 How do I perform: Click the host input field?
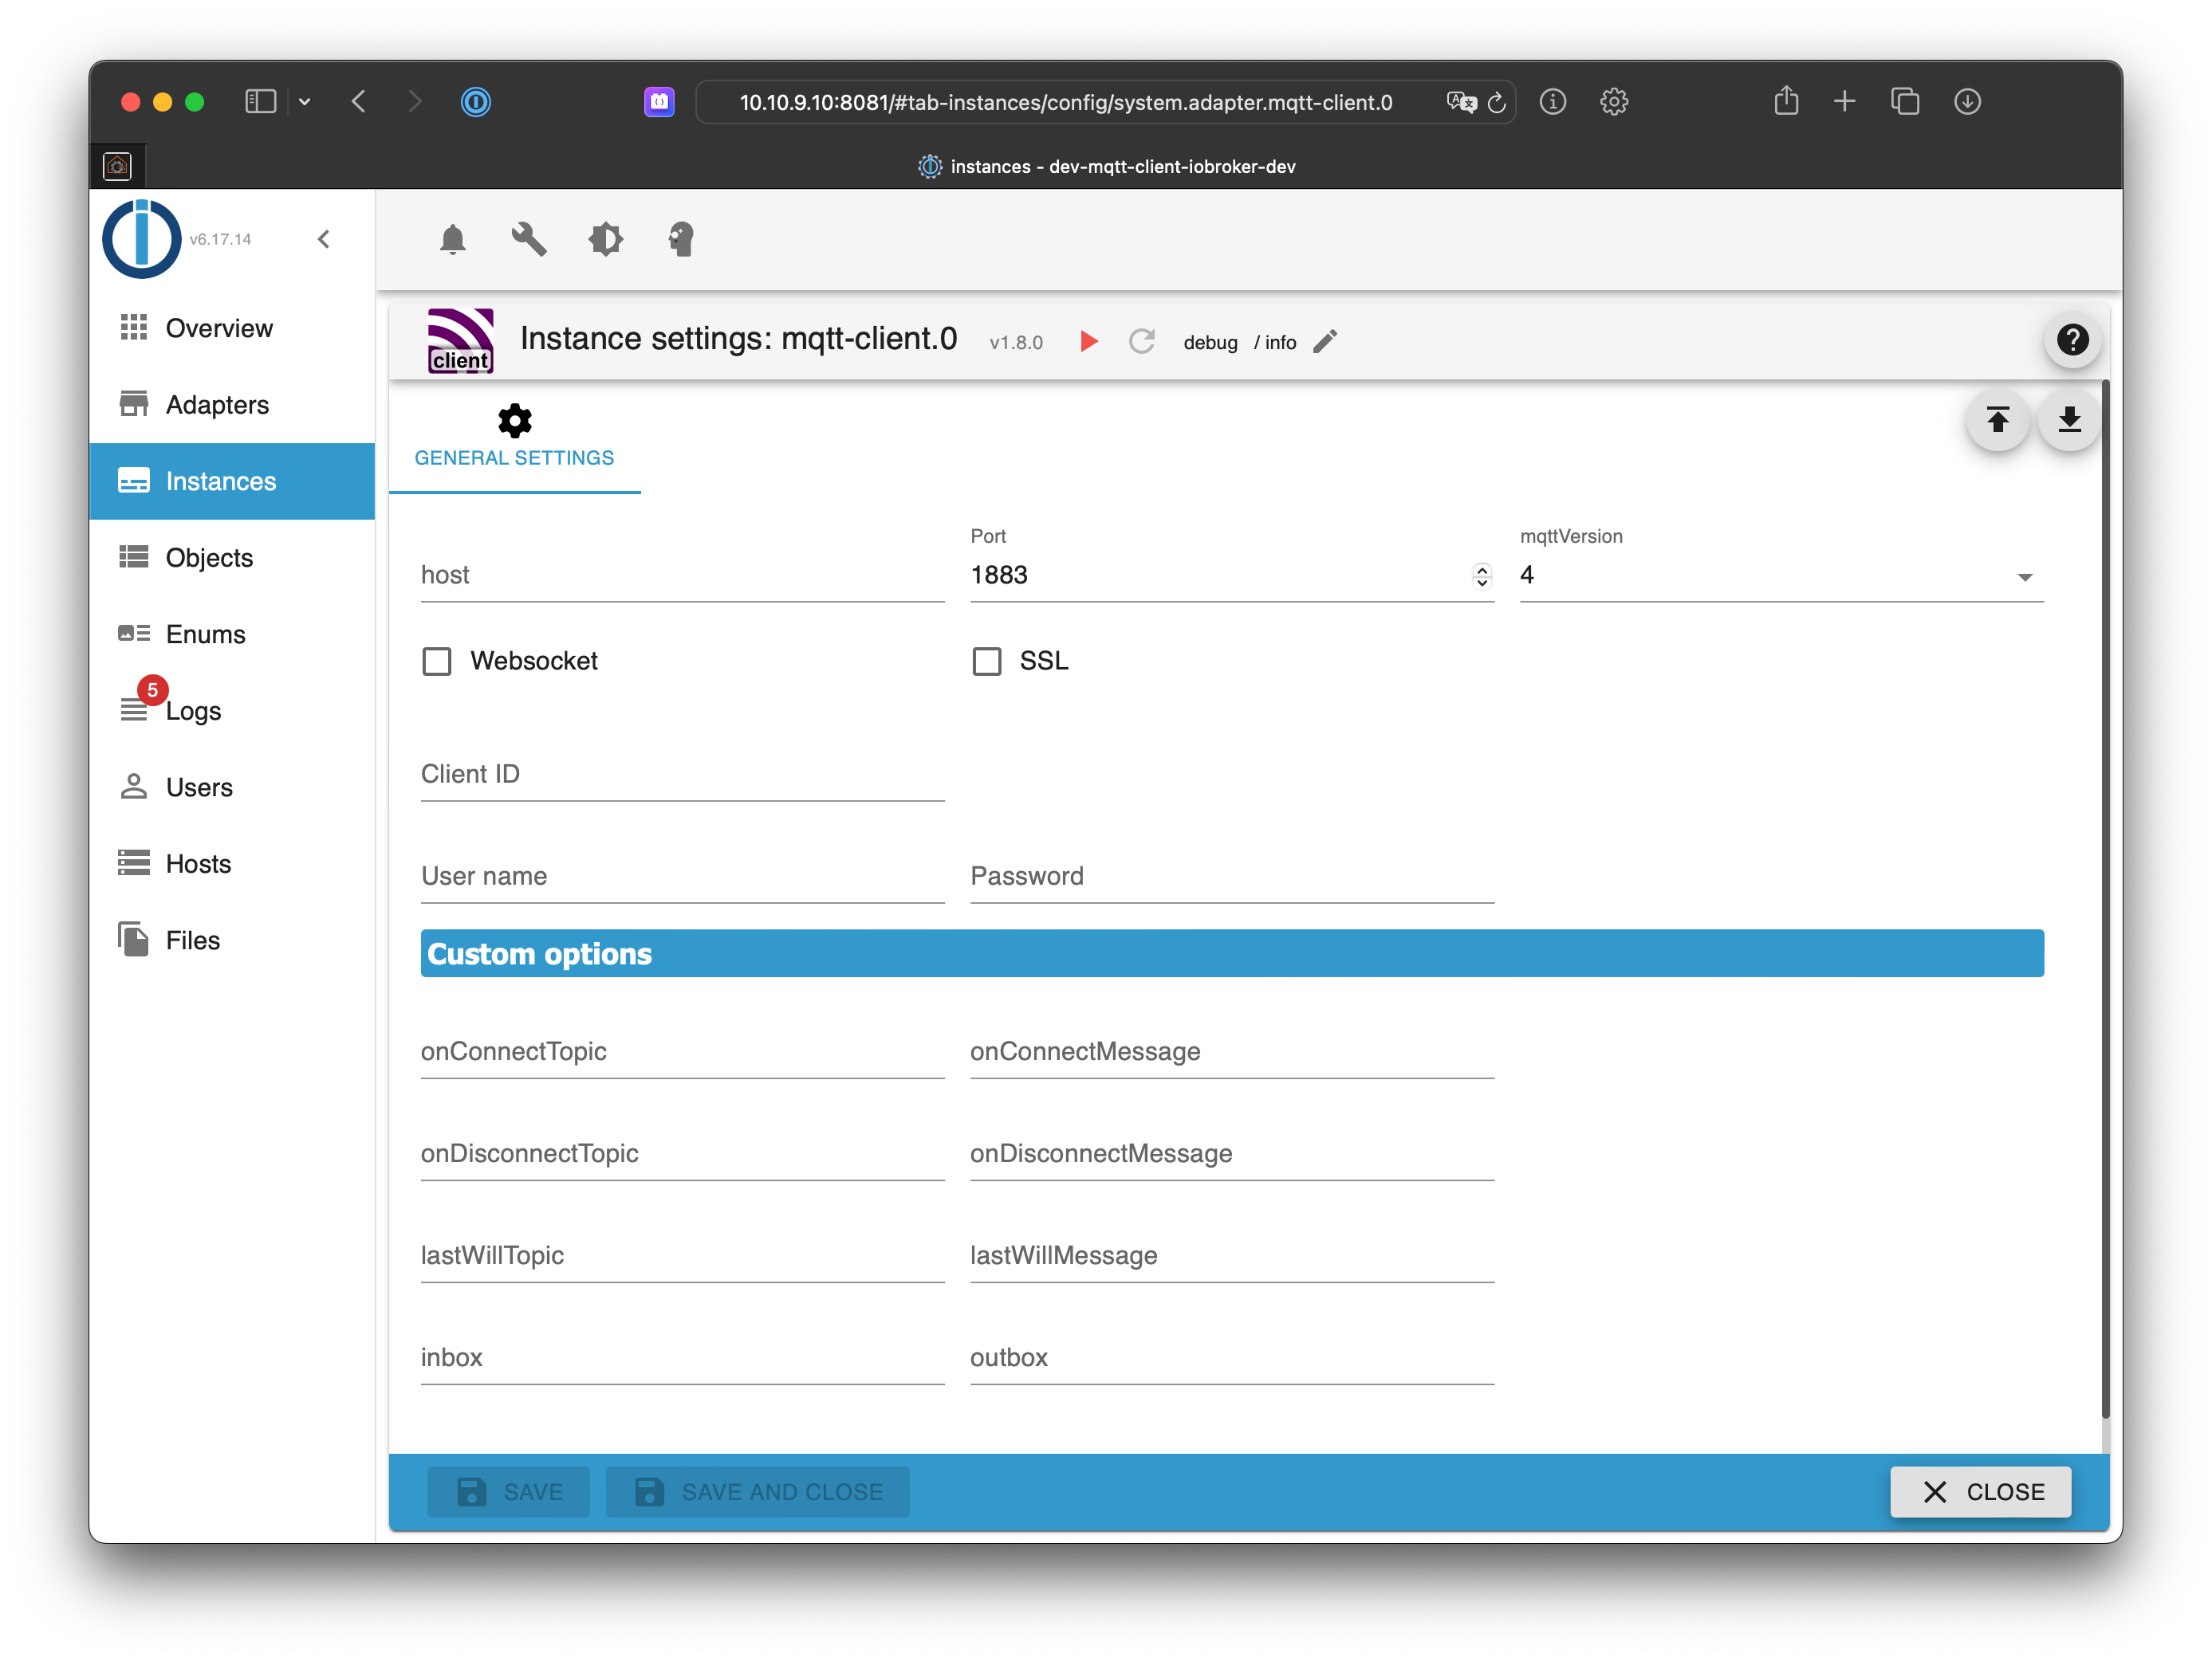682,577
